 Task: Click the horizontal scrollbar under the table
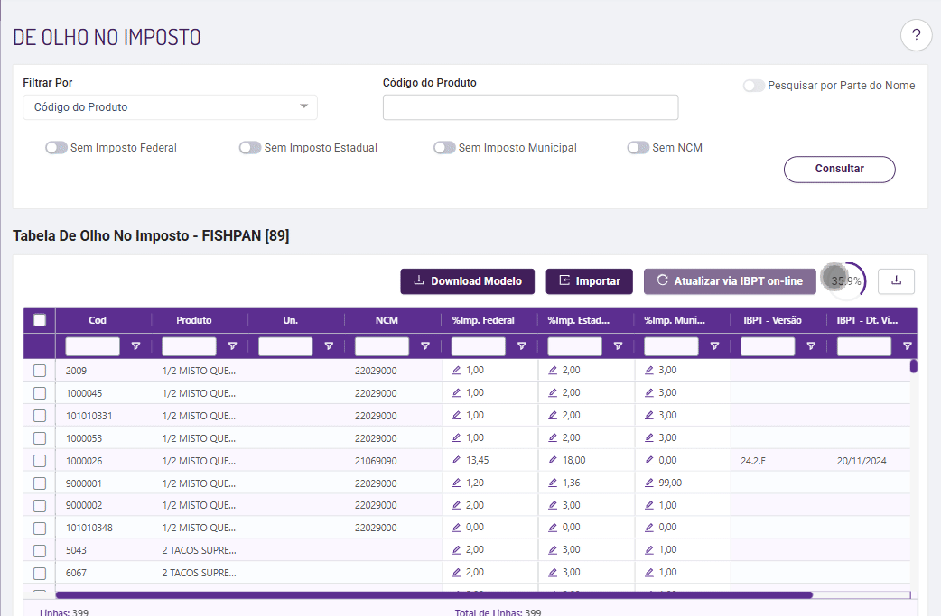433,594
